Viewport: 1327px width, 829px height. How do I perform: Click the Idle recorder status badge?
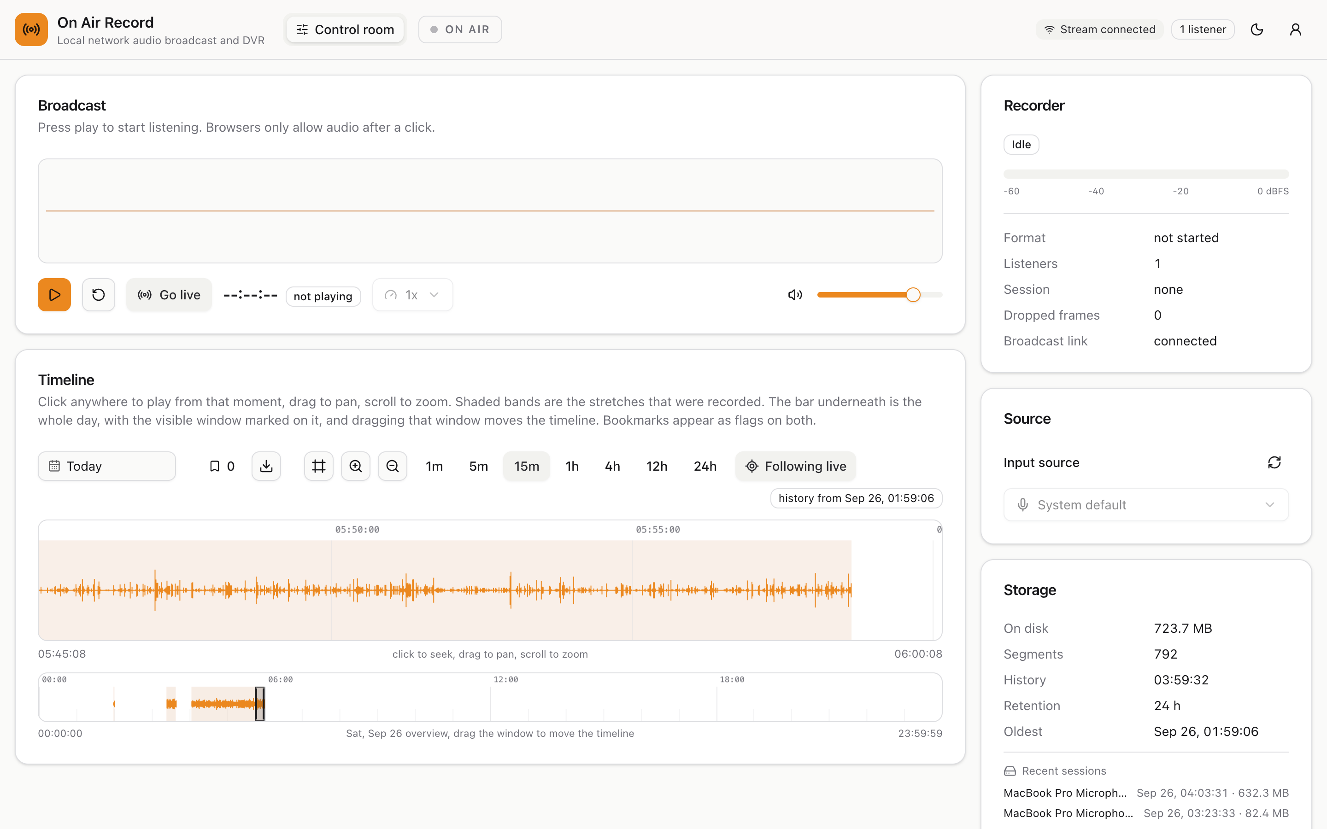[x=1021, y=145]
